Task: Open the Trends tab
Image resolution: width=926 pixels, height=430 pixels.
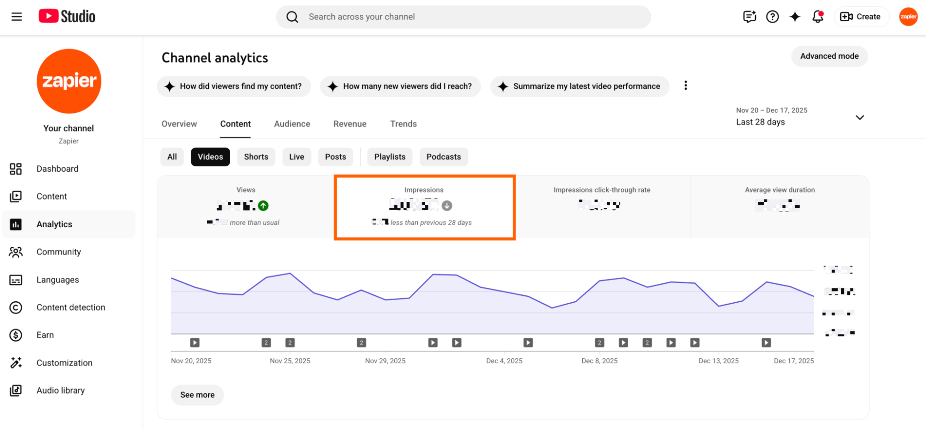Action: click(403, 124)
